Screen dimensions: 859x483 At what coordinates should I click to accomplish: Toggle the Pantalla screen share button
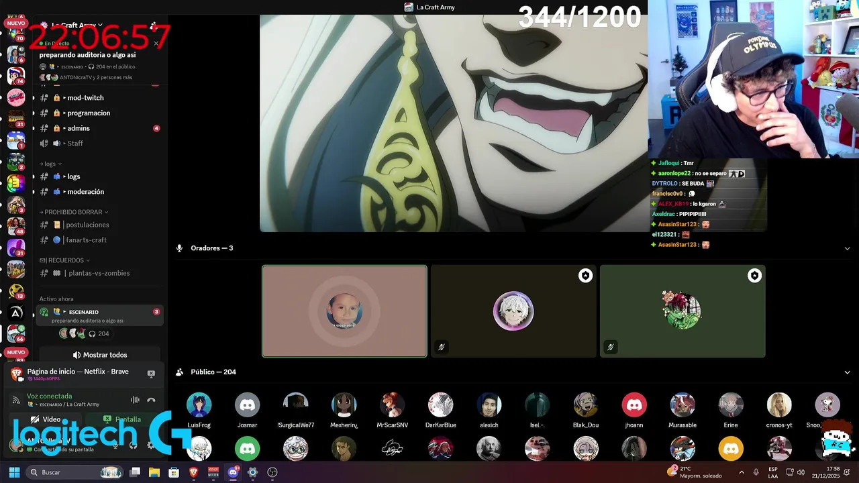pyautogui.click(x=122, y=419)
